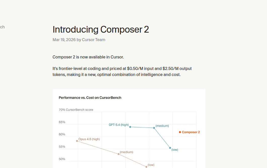Click the partially visible "ch" sidebar link
The width and height of the screenshot is (267, 168).
pos(2,27)
